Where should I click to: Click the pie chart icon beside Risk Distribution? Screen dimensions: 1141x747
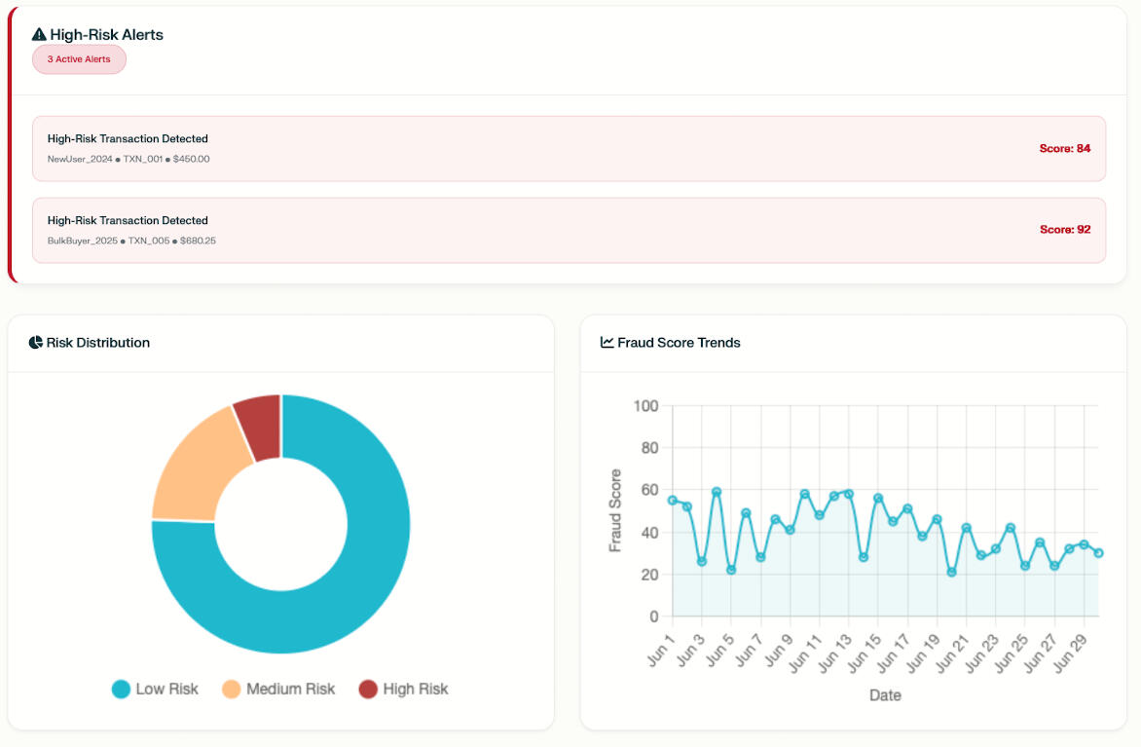(x=36, y=343)
